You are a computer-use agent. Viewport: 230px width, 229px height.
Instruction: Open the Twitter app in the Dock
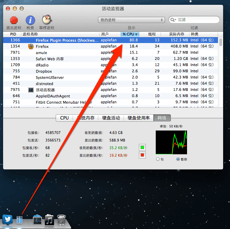tap(8, 220)
